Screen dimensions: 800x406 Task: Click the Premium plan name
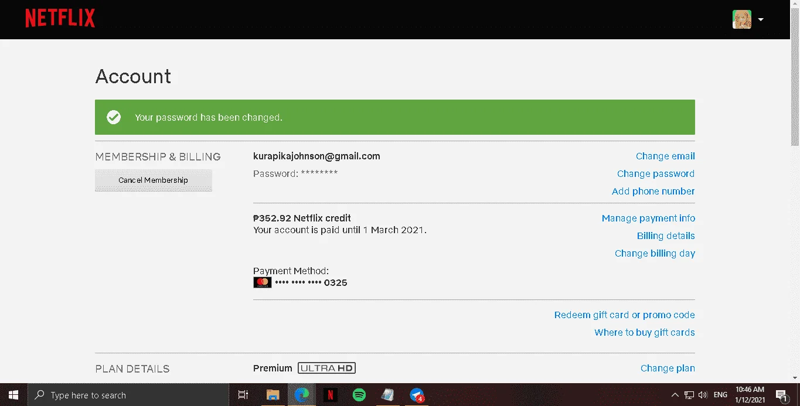click(x=273, y=369)
